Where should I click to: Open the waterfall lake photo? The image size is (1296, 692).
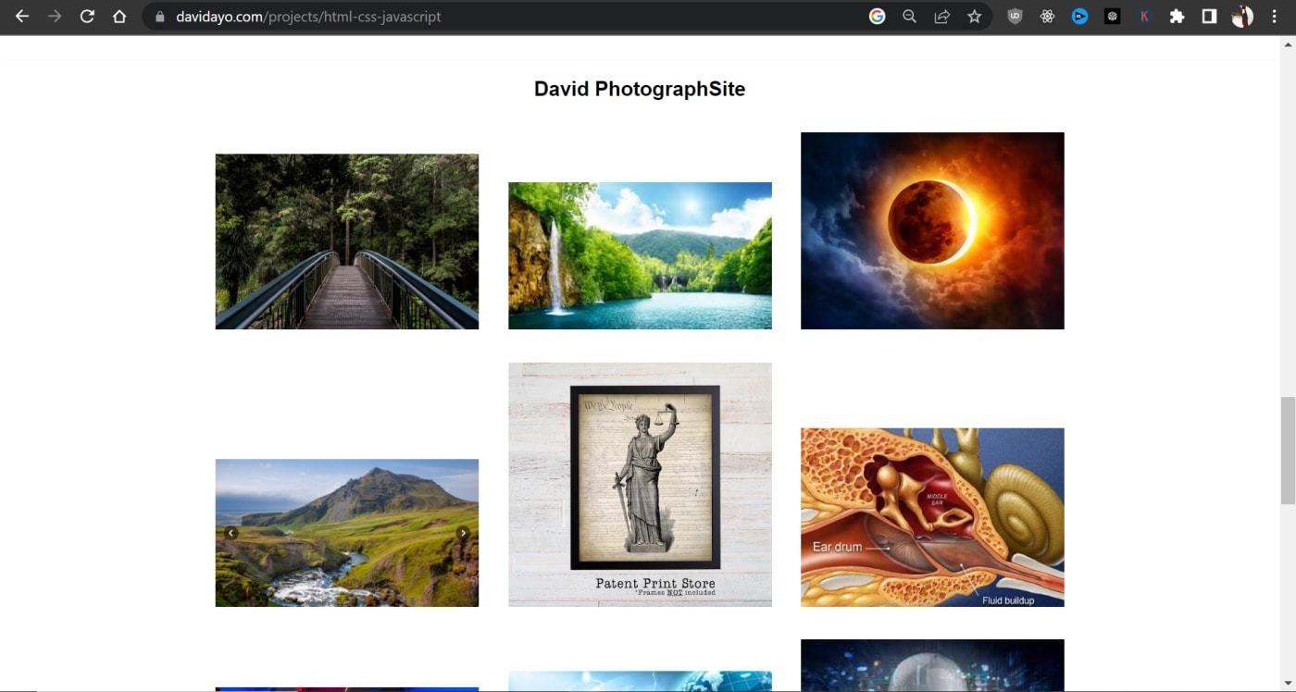[x=640, y=255]
